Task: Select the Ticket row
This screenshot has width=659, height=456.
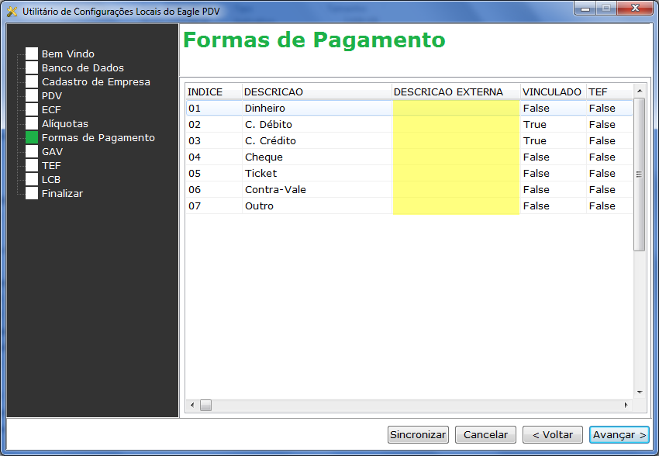Action: [409, 173]
